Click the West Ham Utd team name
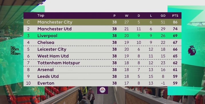 (x=53, y=56)
